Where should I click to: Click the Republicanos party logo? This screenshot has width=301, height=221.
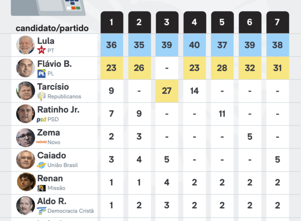[x=41, y=96]
